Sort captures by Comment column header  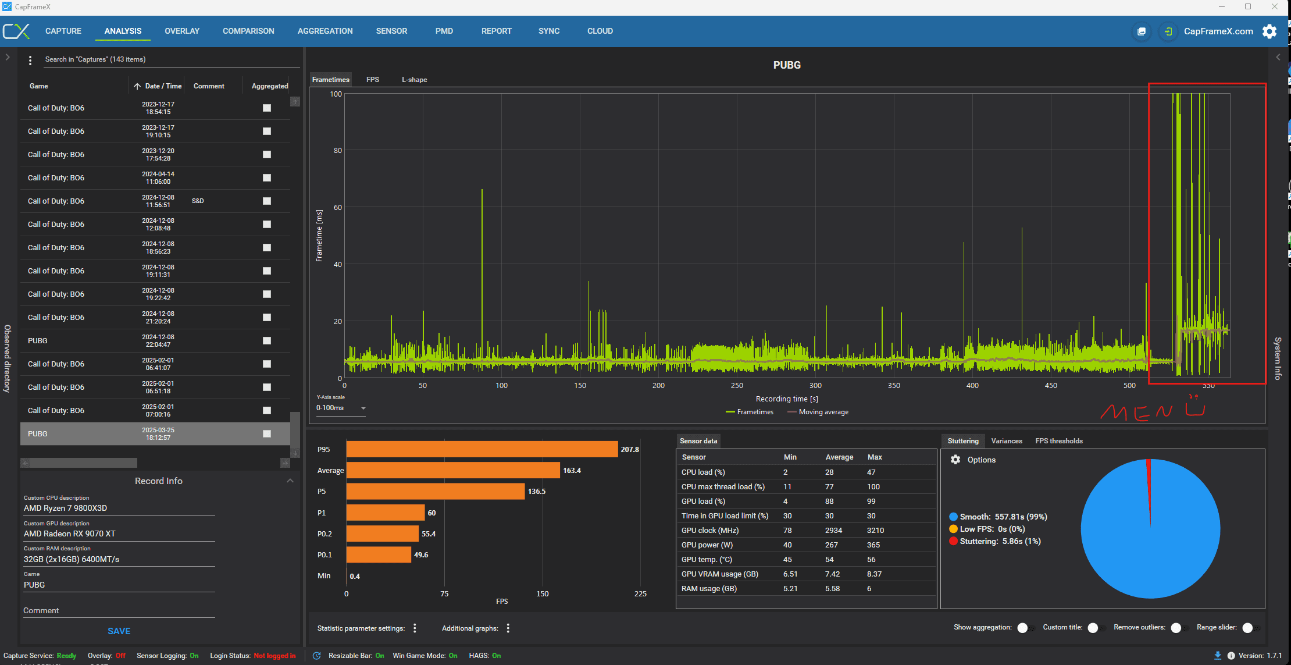[209, 86]
